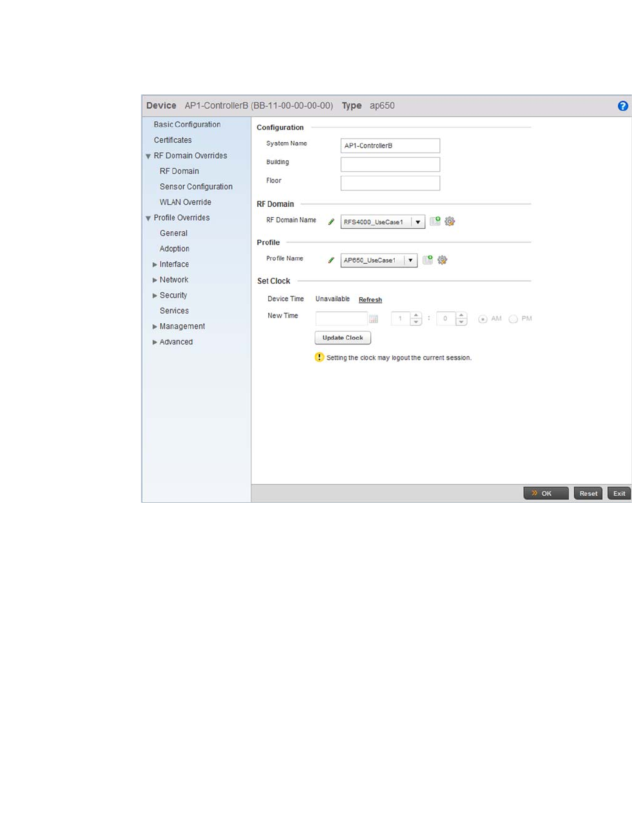Image resolution: width=632 pixels, height=815 pixels.
Task: Open the calendar picker for New Time
Action: pyautogui.click(x=374, y=319)
